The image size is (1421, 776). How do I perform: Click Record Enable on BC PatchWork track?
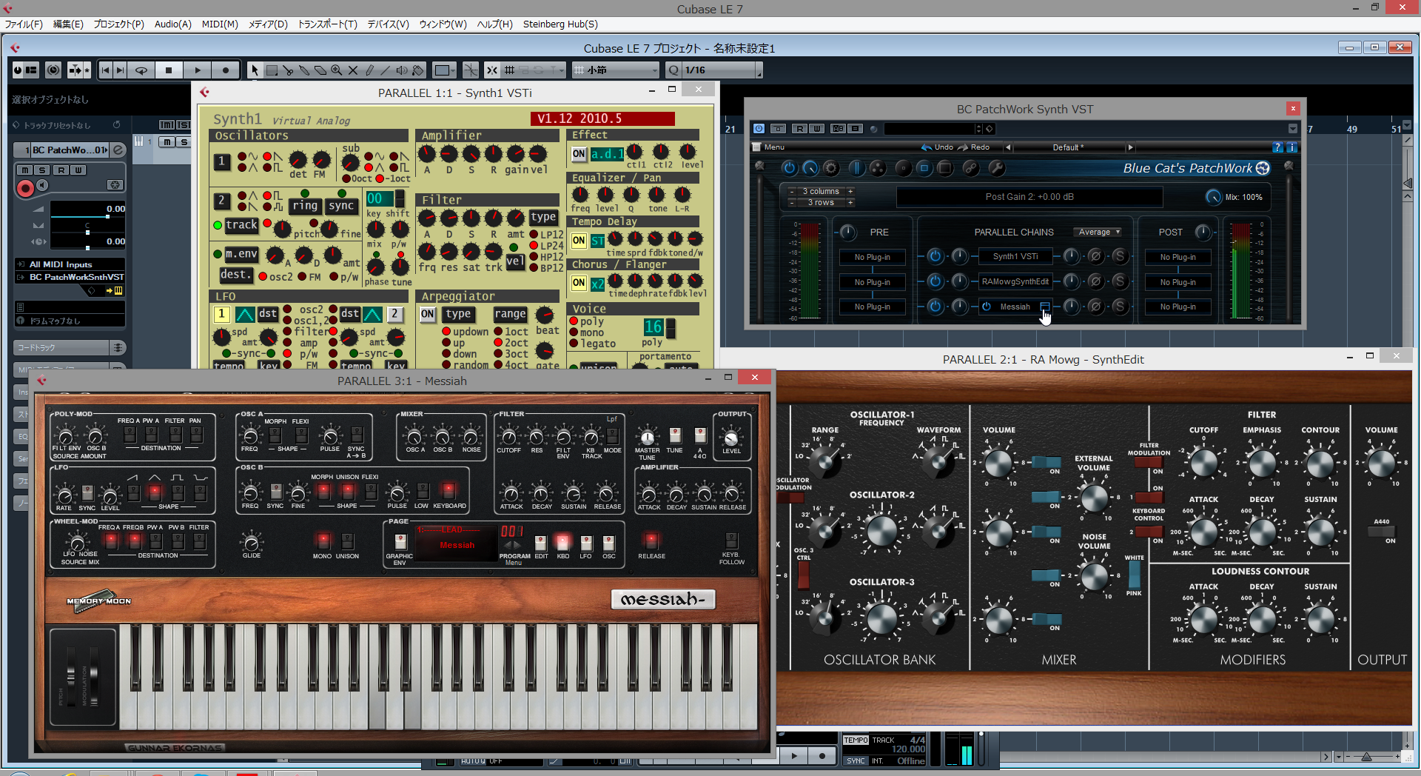click(25, 188)
